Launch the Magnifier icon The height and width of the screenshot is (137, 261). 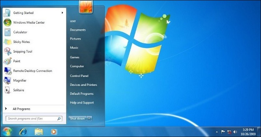[7, 81]
